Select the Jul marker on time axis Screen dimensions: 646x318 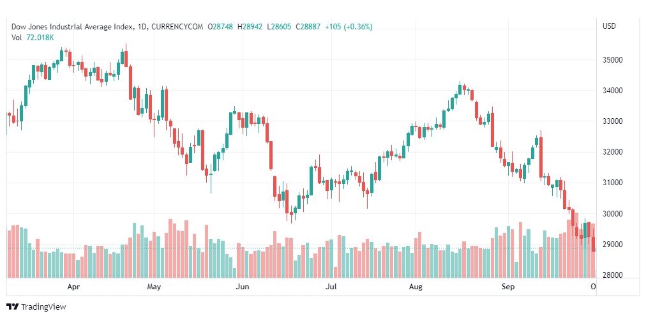coord(331,287)
